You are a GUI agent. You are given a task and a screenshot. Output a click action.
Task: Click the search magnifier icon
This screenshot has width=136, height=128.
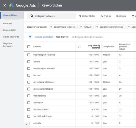point(32,16)
